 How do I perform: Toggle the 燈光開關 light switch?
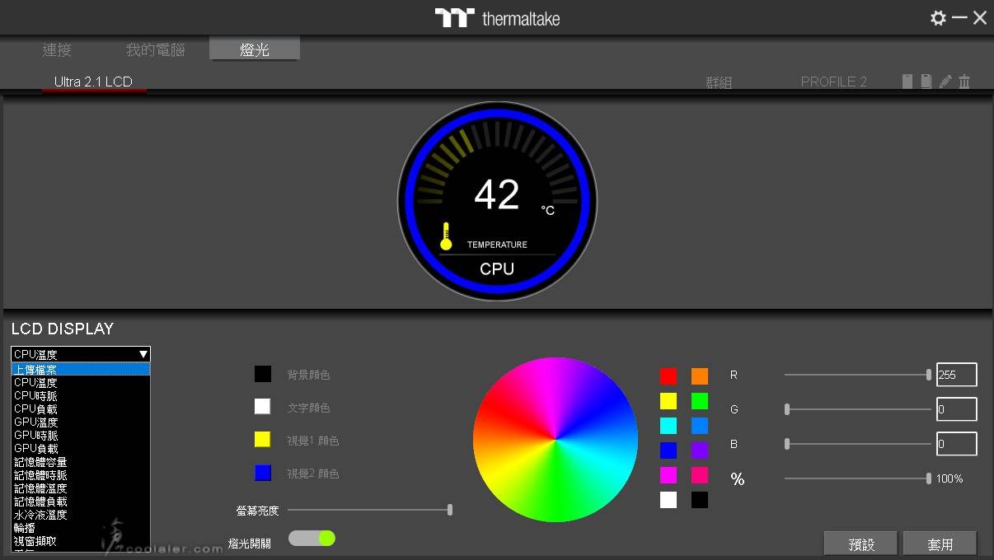coord(312,539)
